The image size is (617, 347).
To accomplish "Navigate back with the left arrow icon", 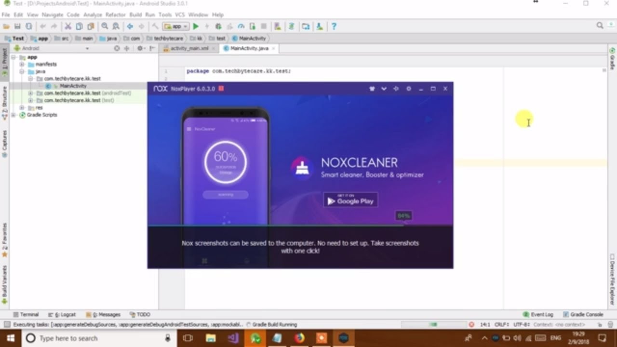I will click(130, 27).
